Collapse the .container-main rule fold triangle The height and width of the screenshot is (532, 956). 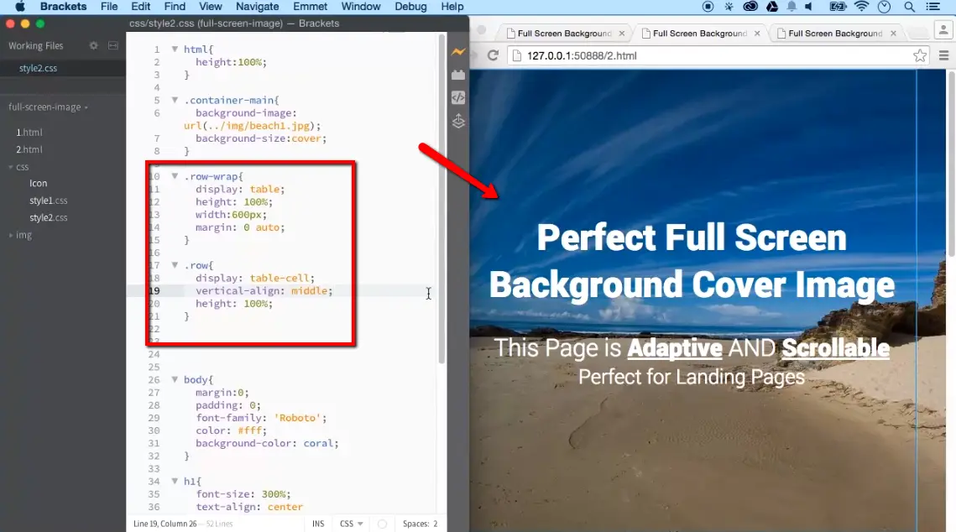(175, 100)
